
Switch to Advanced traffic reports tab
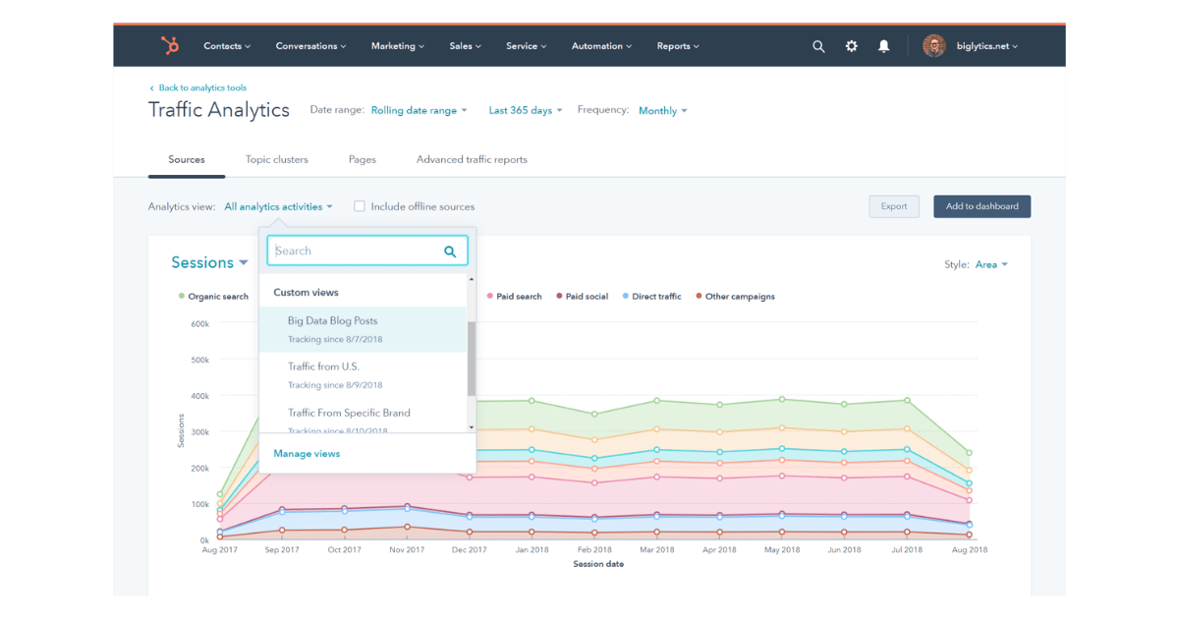click(x=472, y=159)
